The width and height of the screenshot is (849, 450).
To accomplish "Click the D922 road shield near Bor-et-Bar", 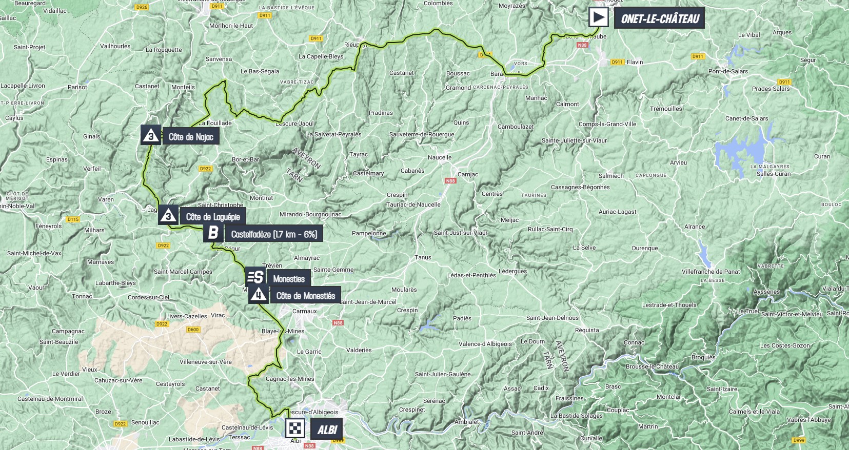I will (x=205, y=169).
